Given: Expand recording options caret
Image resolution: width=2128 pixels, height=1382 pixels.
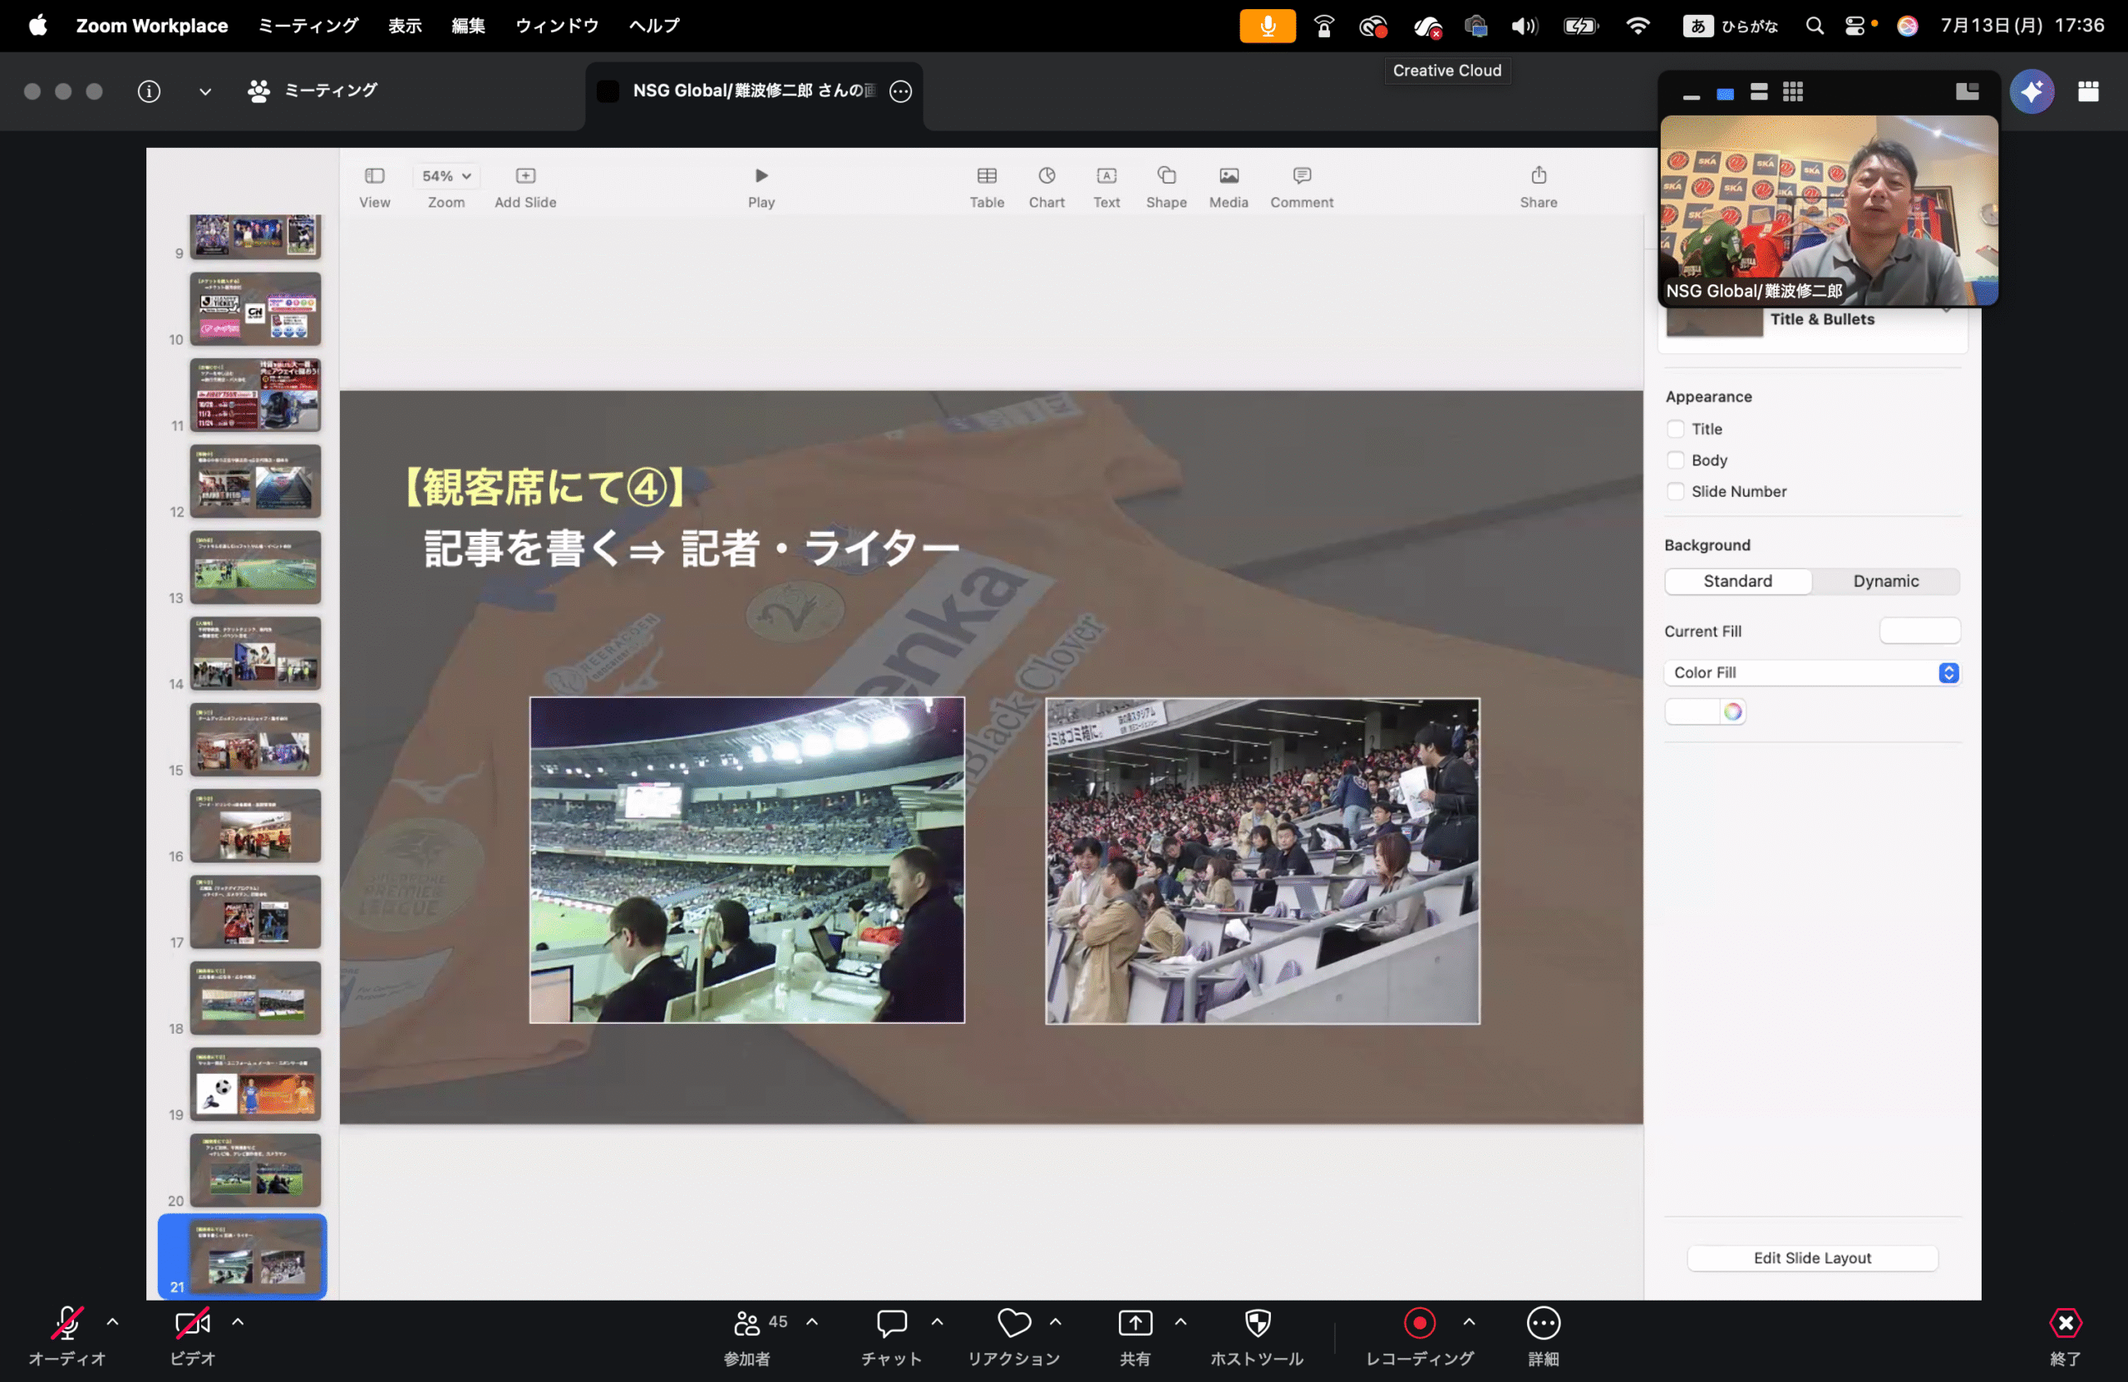Looking at the screenshot, I should click(x=1469, y=1321).
